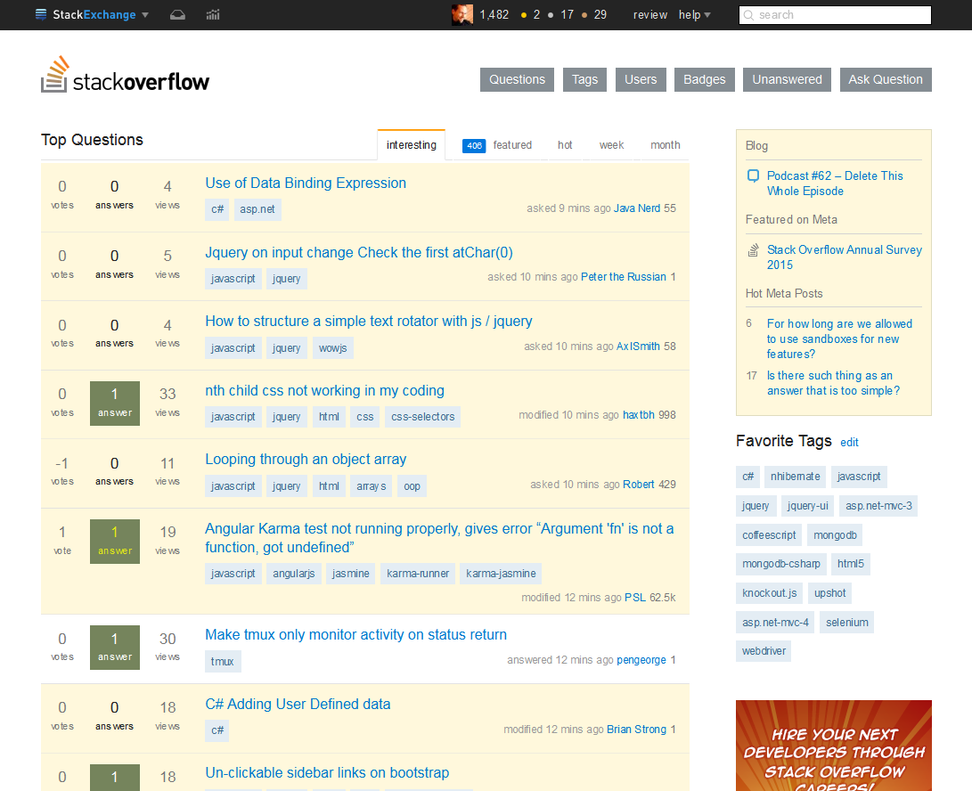
Task: Click the mongodb-csharp favorite tag
Action: tap(781, 564)
